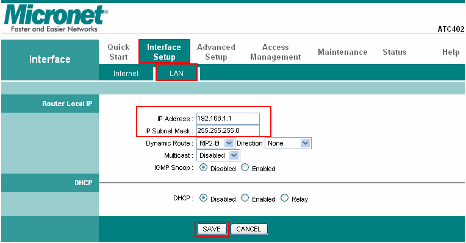Click the SAVE button

pos(212,229)
